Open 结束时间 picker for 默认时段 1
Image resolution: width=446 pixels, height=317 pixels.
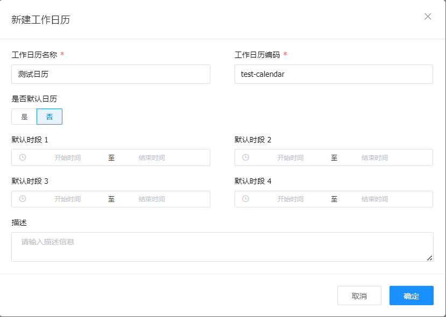coord(152,157)
